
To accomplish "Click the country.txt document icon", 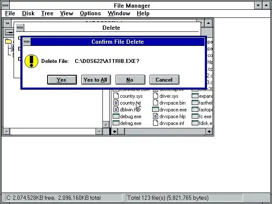I will click(116, 102).
